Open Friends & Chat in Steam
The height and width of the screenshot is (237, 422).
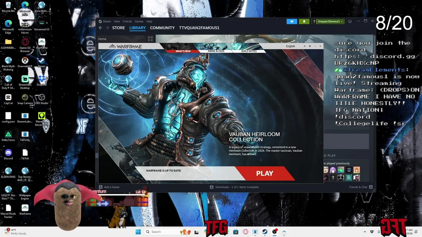coord(361,187)
